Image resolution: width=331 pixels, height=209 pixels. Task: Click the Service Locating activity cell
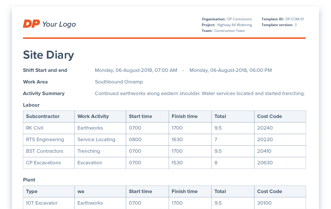100,140
